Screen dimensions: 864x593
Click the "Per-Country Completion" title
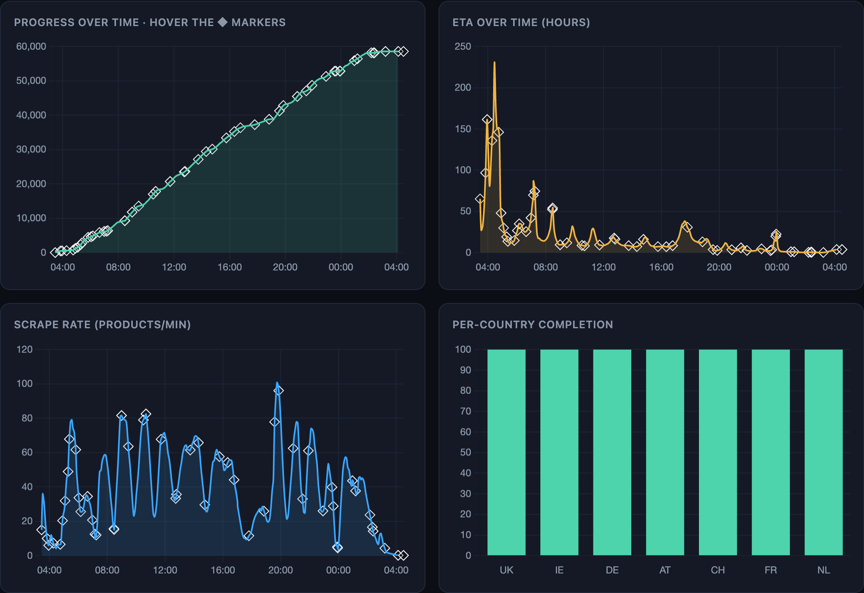[x=533, y=325]
